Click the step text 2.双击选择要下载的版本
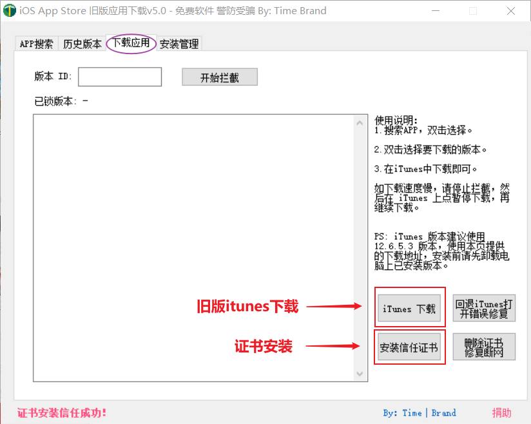This screenshot has width=531, height=424. [430, 149]
